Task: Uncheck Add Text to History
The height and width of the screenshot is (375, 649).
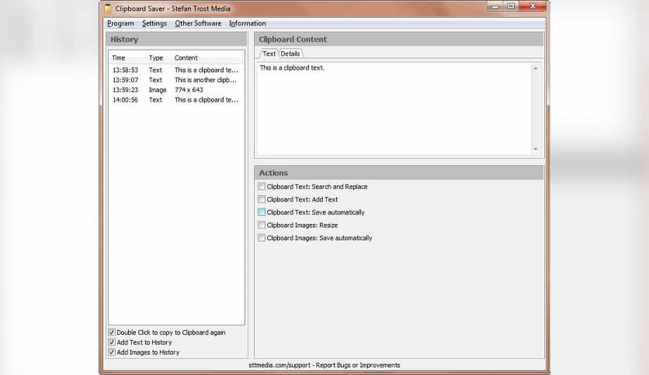Action: [112, 342]
